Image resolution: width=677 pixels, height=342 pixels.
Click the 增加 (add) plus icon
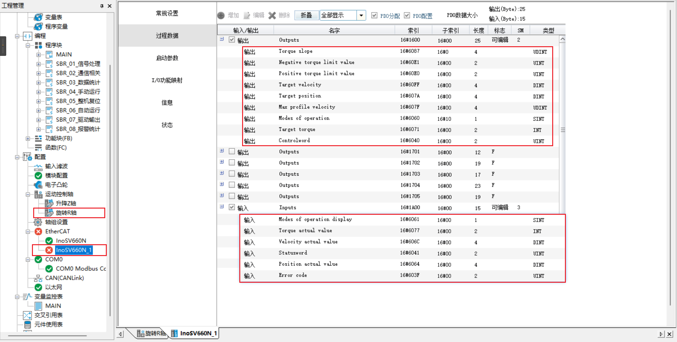click(221, 16)
